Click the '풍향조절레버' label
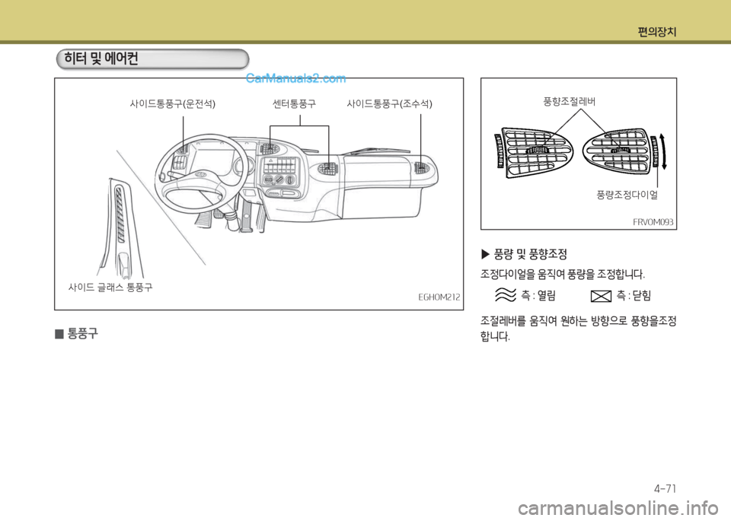Viewport: 731px width, 521px height. [x=570, y=101]
